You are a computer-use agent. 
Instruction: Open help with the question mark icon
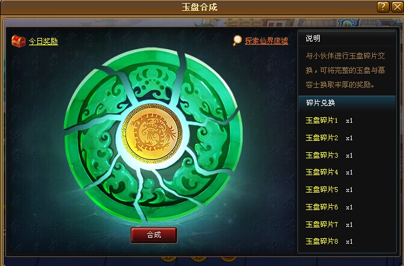(383, 7)
